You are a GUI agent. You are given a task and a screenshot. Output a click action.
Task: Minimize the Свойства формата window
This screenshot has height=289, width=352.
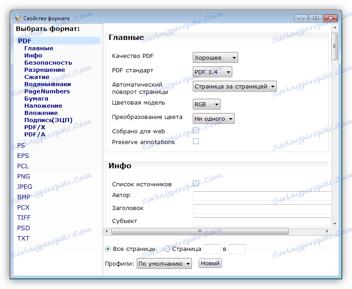(x=301, y=18)
